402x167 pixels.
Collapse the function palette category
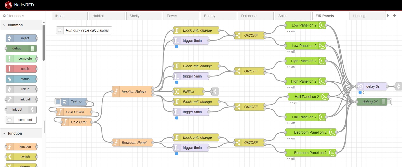[4, 133]
